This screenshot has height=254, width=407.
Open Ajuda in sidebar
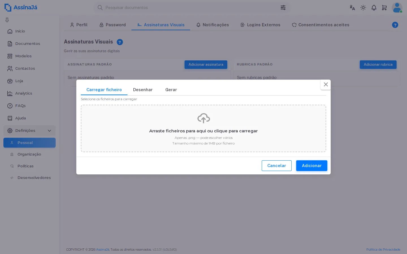(x=29, y=118)
